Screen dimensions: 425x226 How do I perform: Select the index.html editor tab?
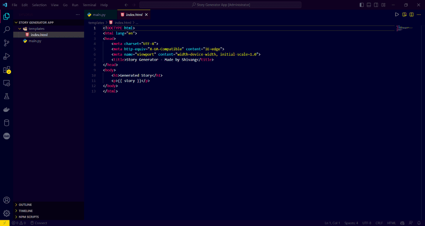134,15
